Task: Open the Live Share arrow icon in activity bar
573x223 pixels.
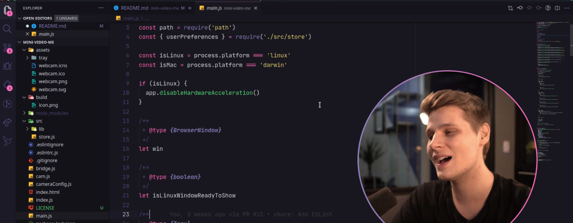Action: [x=7, y=123]
